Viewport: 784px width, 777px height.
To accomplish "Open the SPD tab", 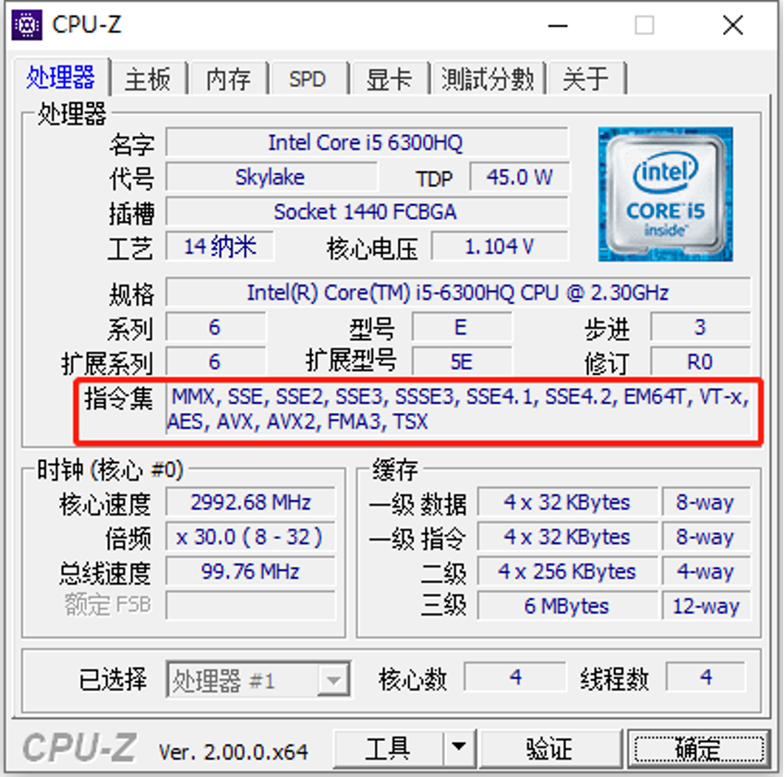I will click(x=308, y=79).
